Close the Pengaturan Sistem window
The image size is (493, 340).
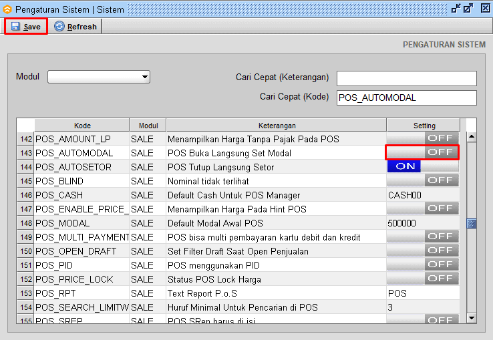[x=486, y=9]
